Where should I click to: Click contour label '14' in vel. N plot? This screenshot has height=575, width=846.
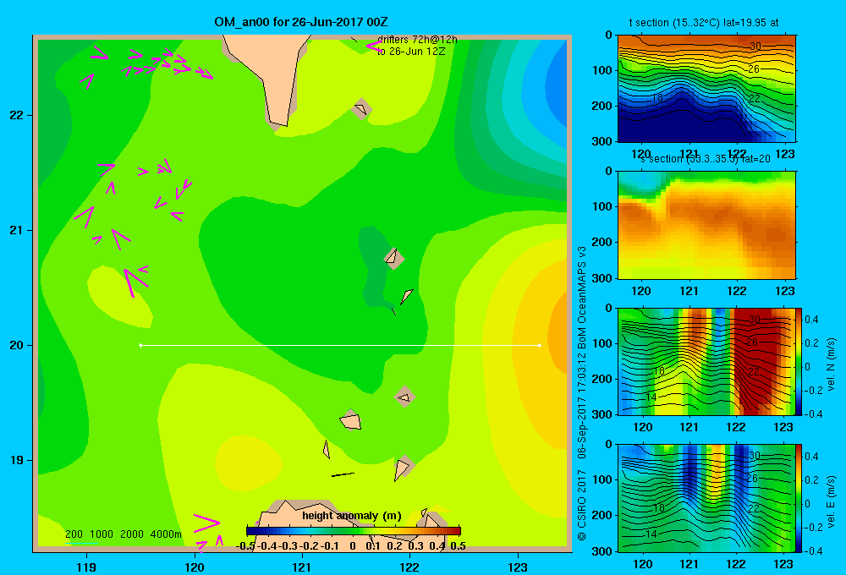tap(651, 397)
